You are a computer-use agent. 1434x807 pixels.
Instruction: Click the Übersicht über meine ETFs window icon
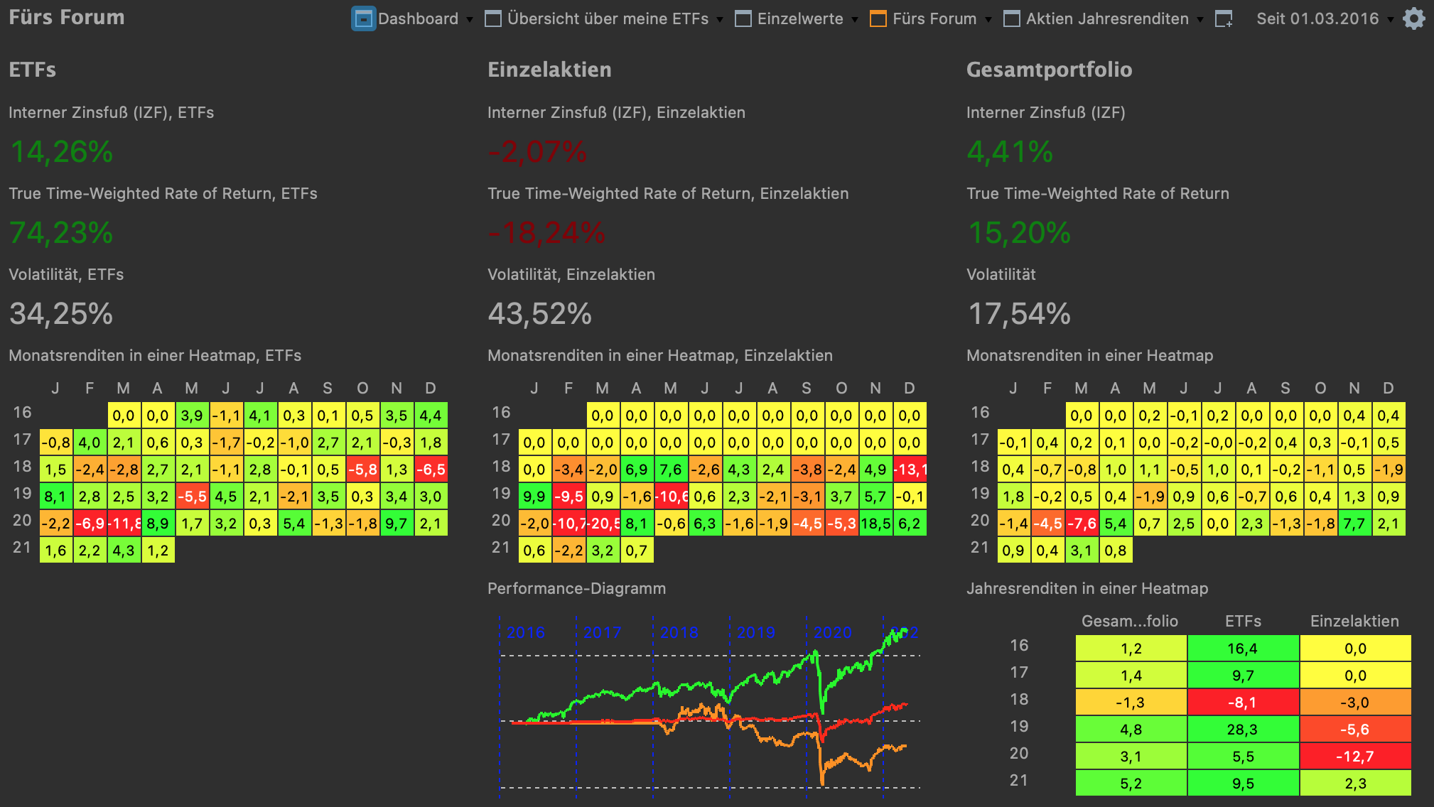point(493,19)
